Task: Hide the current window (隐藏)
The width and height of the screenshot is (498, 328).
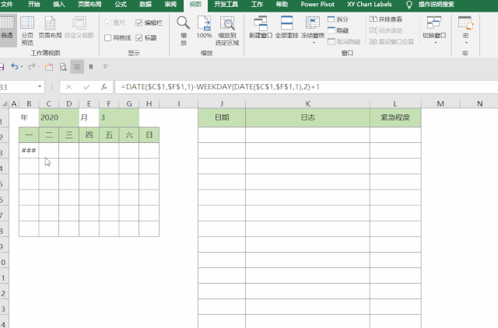Action: (338, 30)
